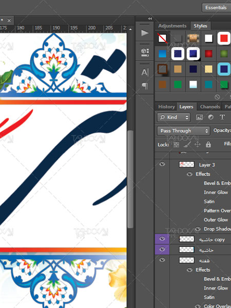
Task: Toggle lock transparent pixels icon
Action: coord(176,145)
